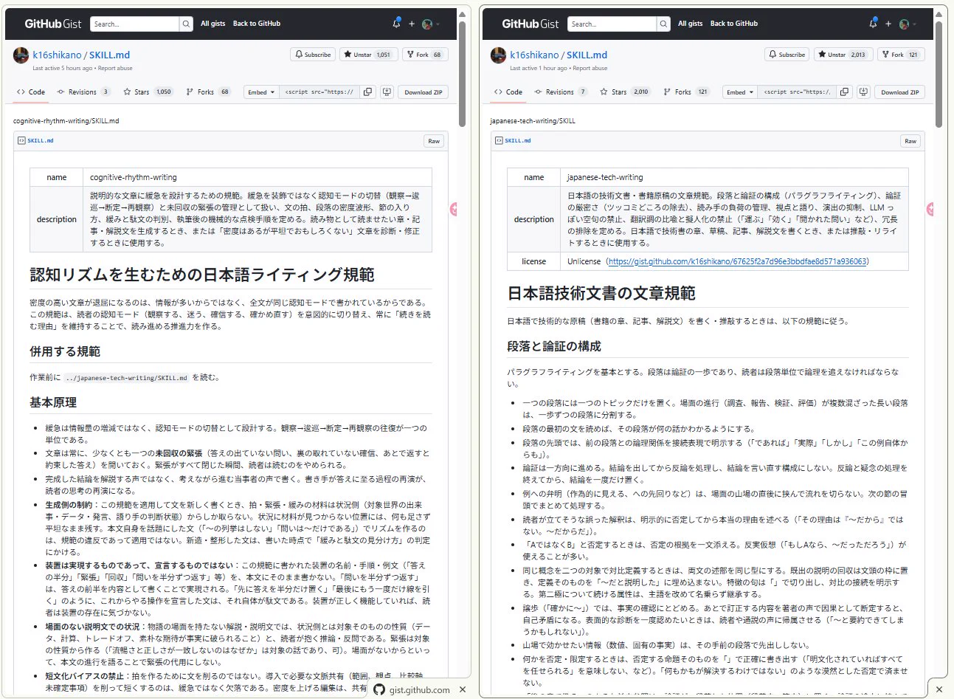View Forks list with 121 forks
Image resolution: width=954 pixels, height=699 pixels.
[686, 92]
